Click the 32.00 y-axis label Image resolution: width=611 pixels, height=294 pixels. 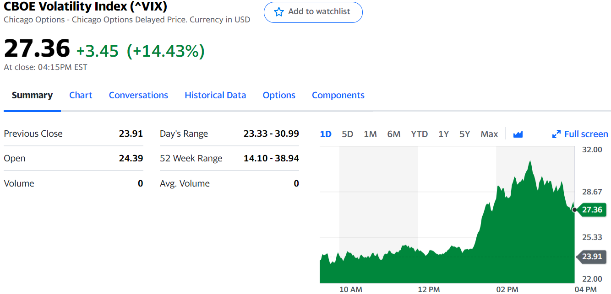tap(592, 150)
